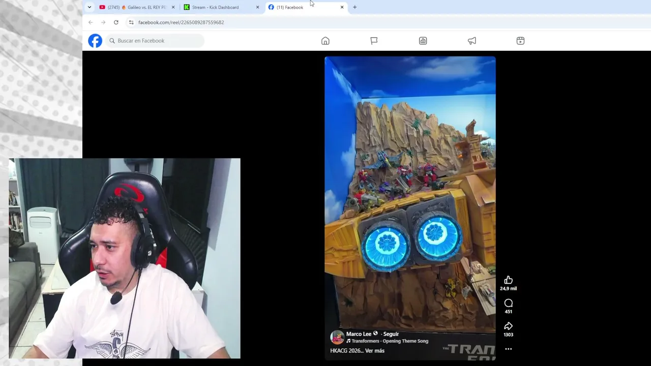Click the Buscar en Facebook search field
This screenshot has height=366, width=651.
pyautogui.click(x=155, y=41)
